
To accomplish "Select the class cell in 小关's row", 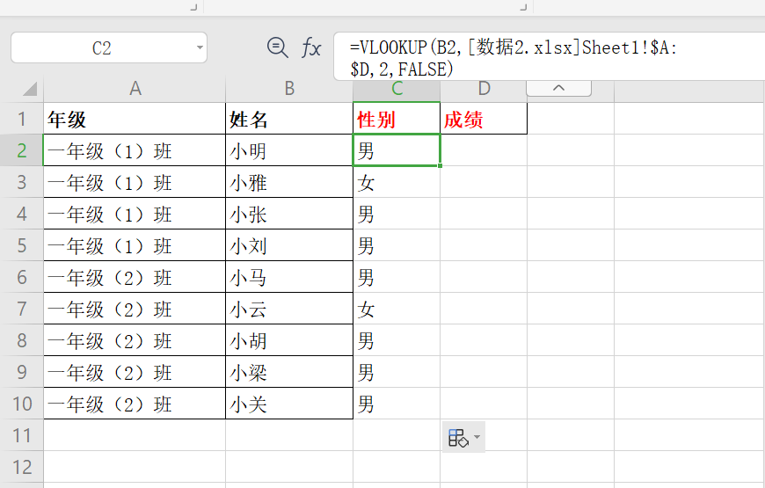I will [135, 404].
